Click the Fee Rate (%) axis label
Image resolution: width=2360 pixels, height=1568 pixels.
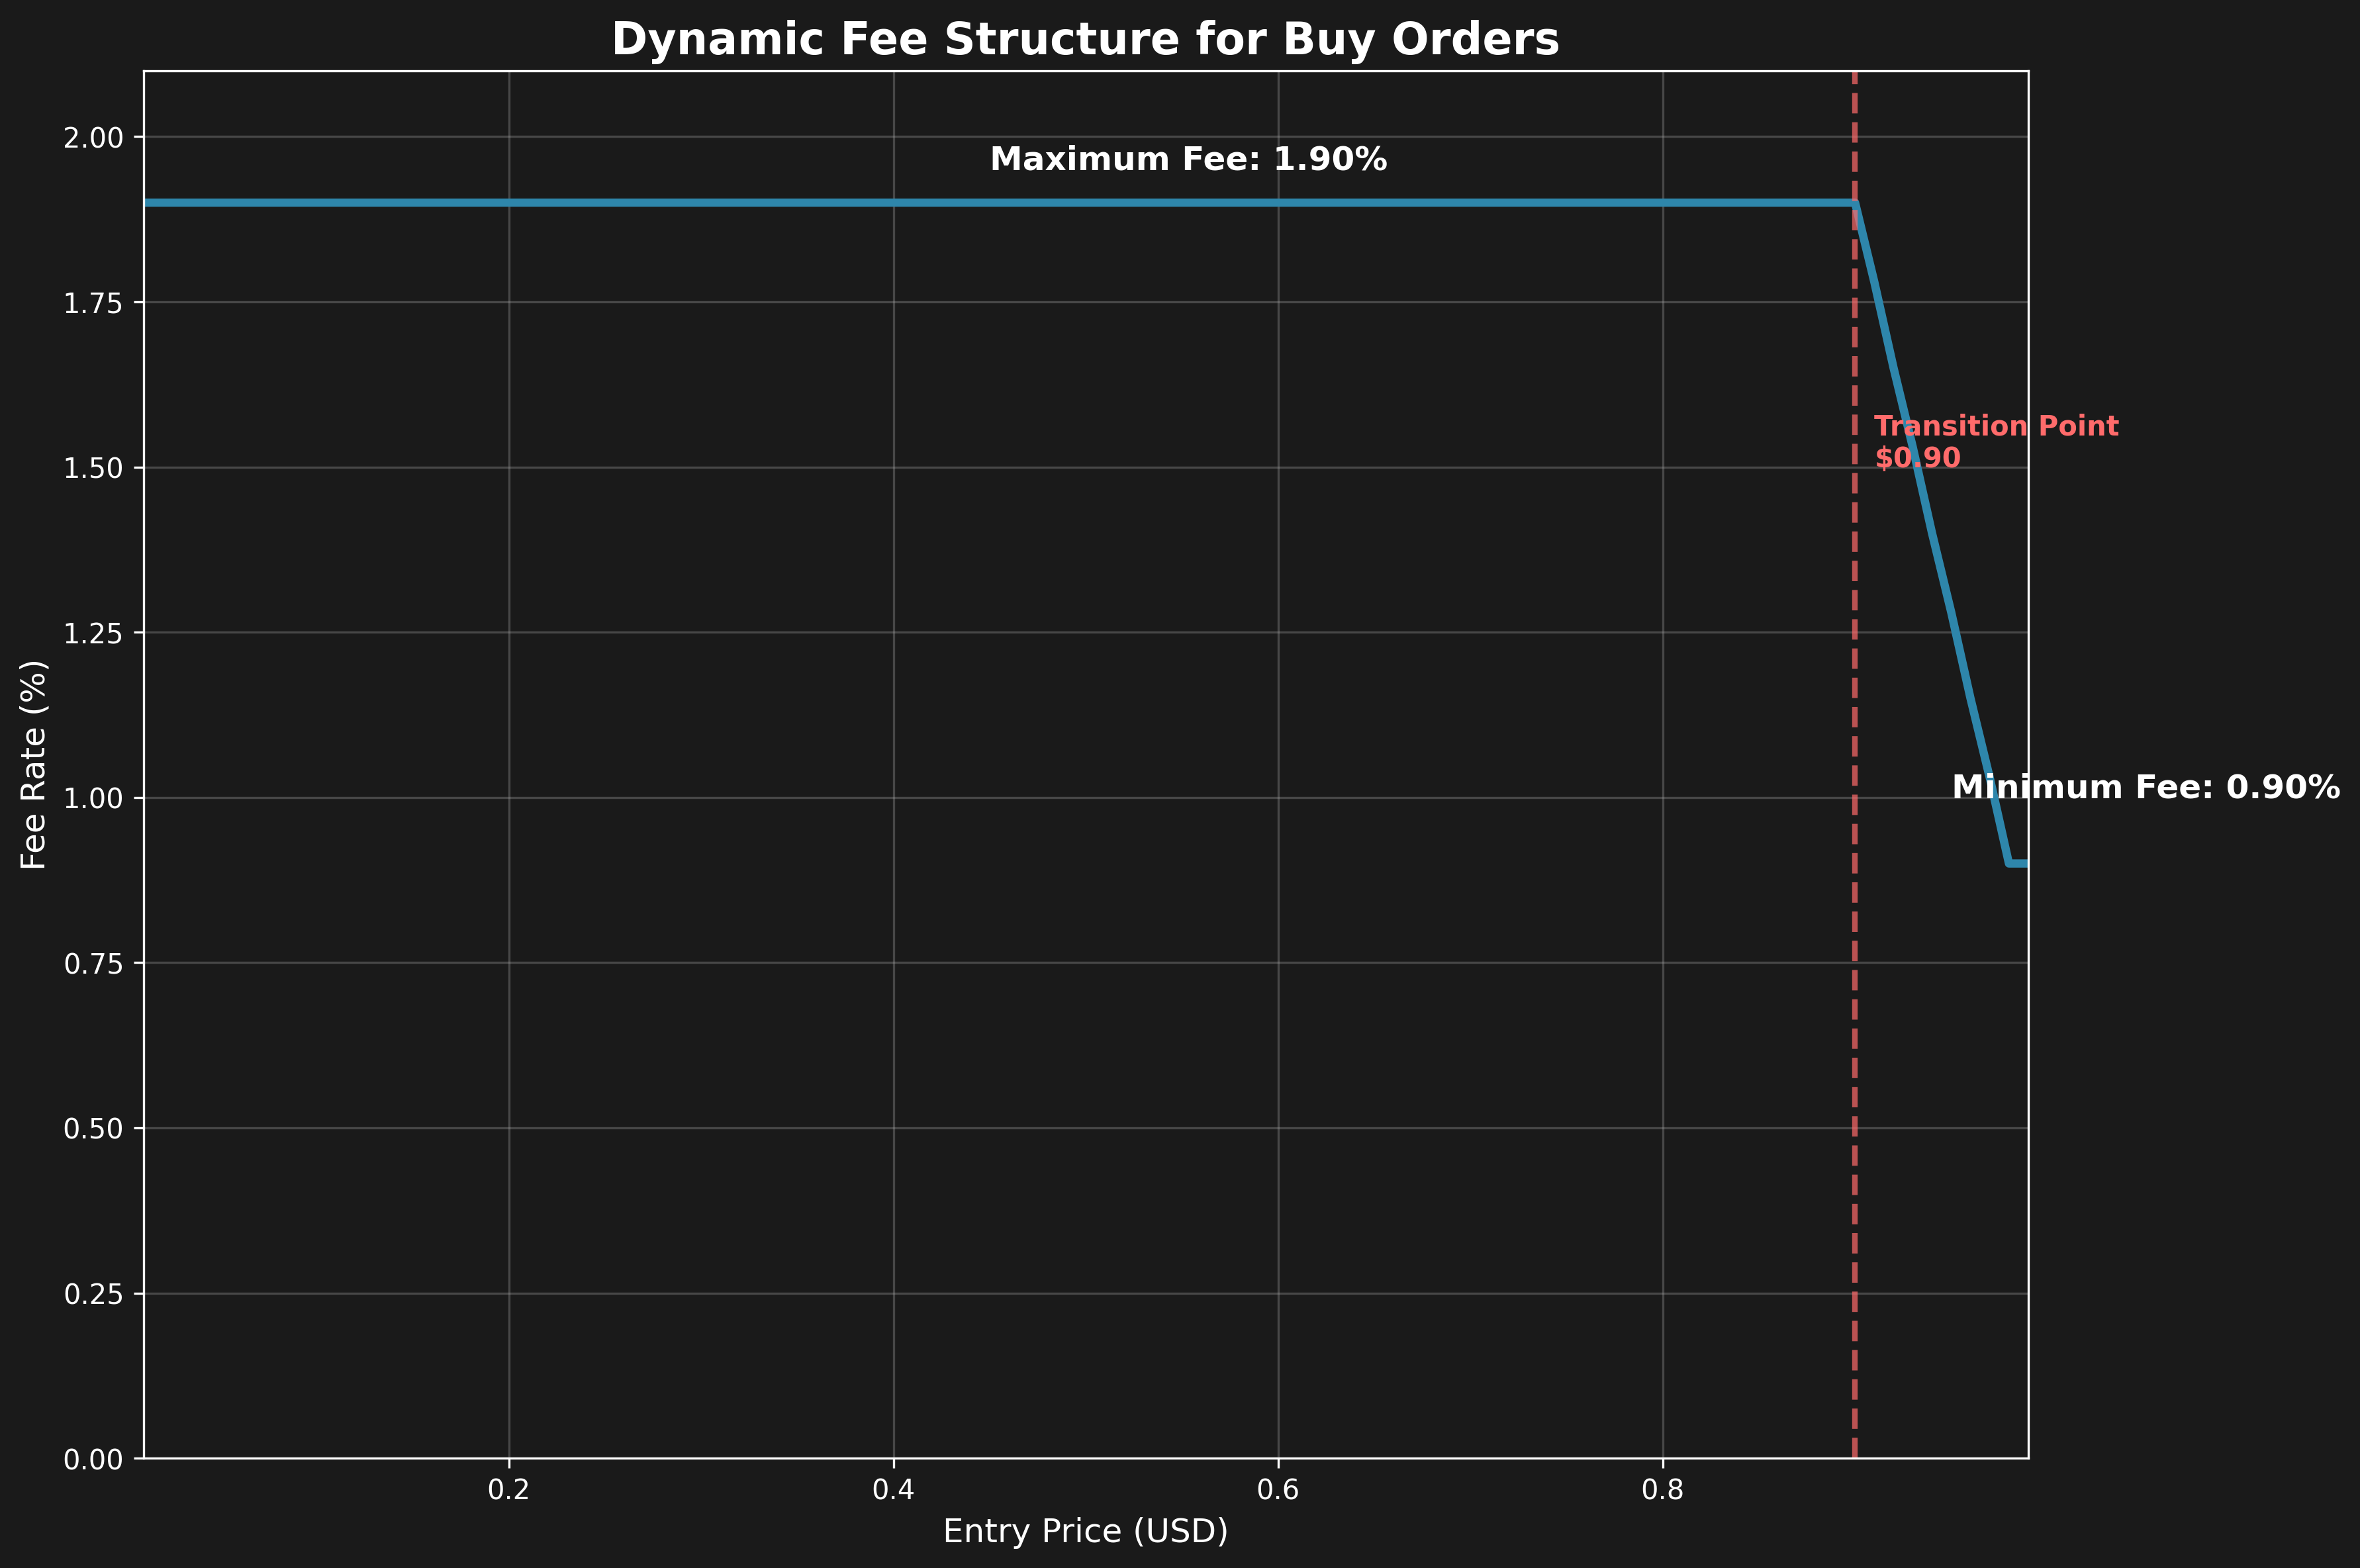click(34, 764)
